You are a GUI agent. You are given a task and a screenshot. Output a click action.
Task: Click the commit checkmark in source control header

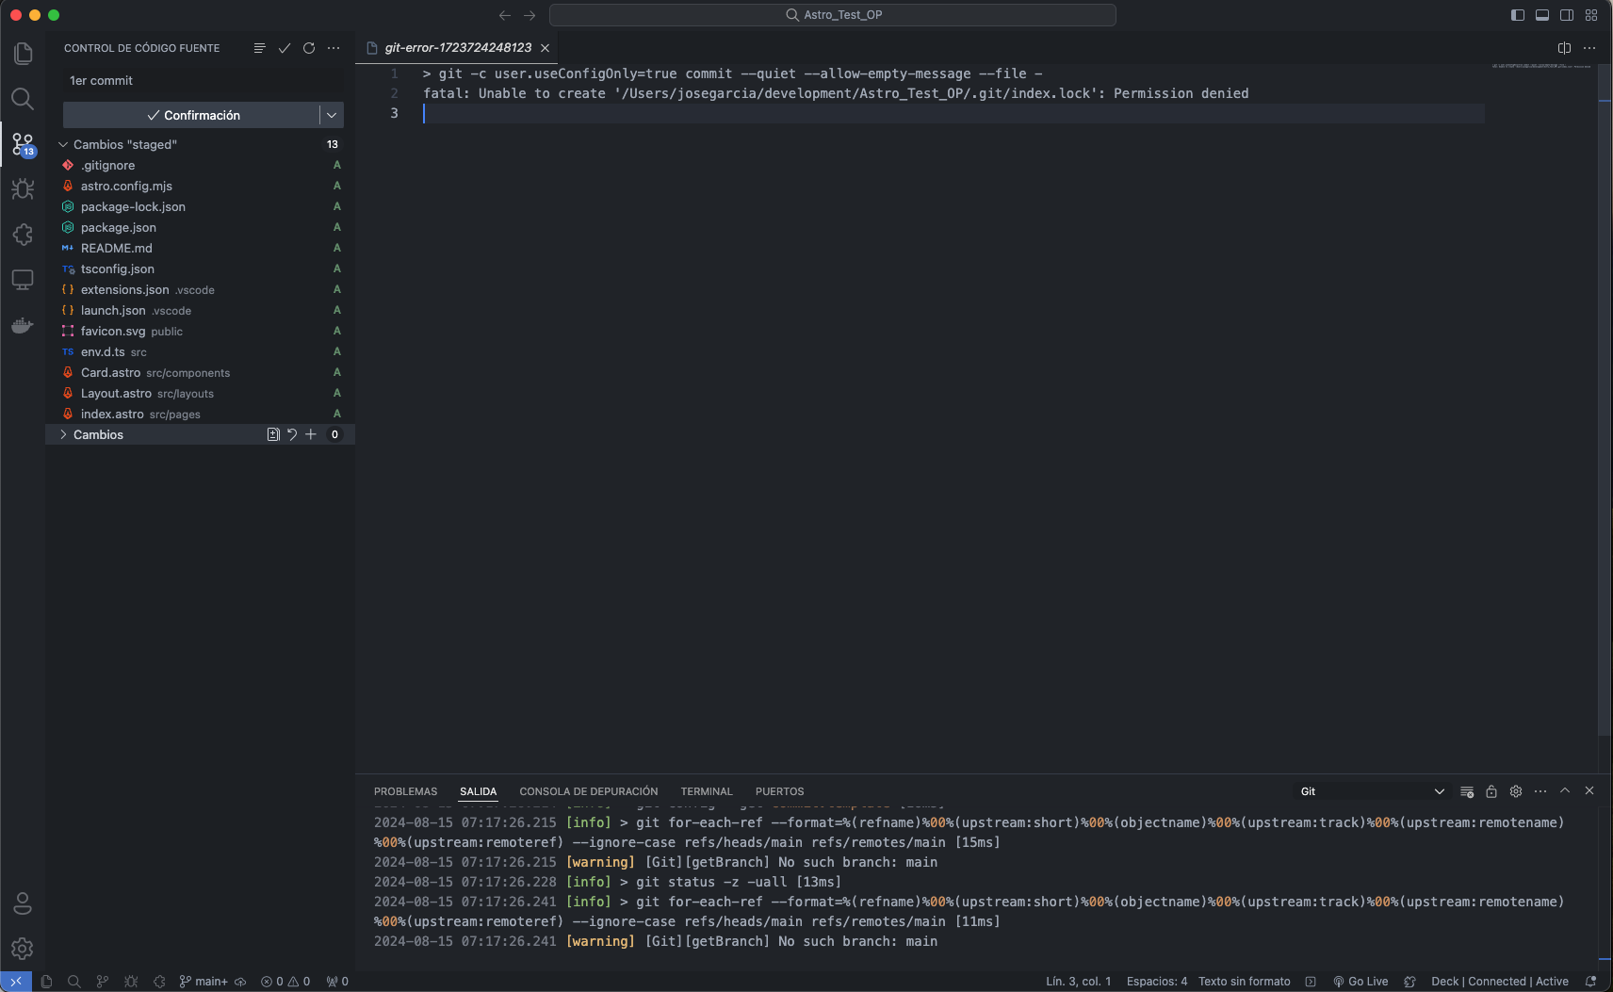[284, 48]
